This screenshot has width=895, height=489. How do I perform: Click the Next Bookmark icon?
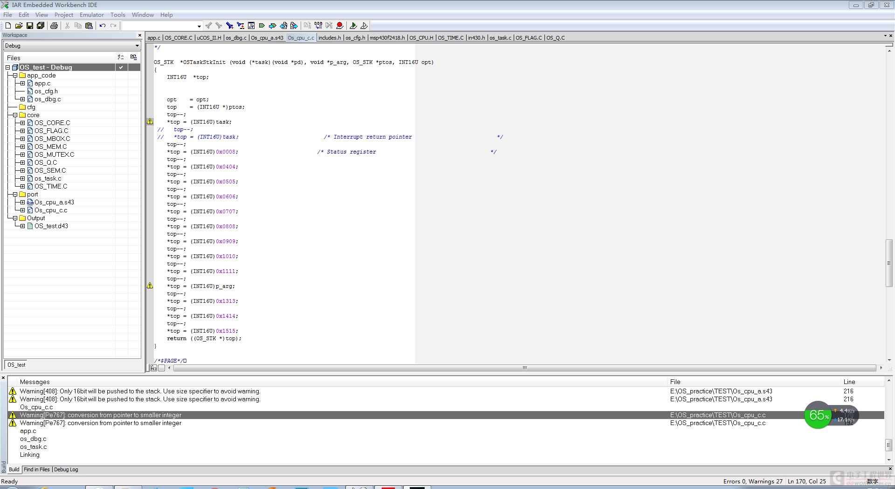tap(273, 26)
